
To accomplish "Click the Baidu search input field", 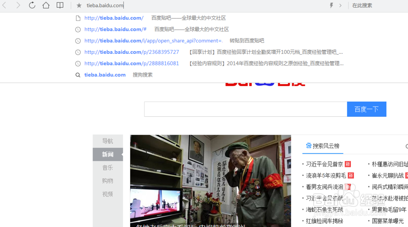I will [246, 109].
